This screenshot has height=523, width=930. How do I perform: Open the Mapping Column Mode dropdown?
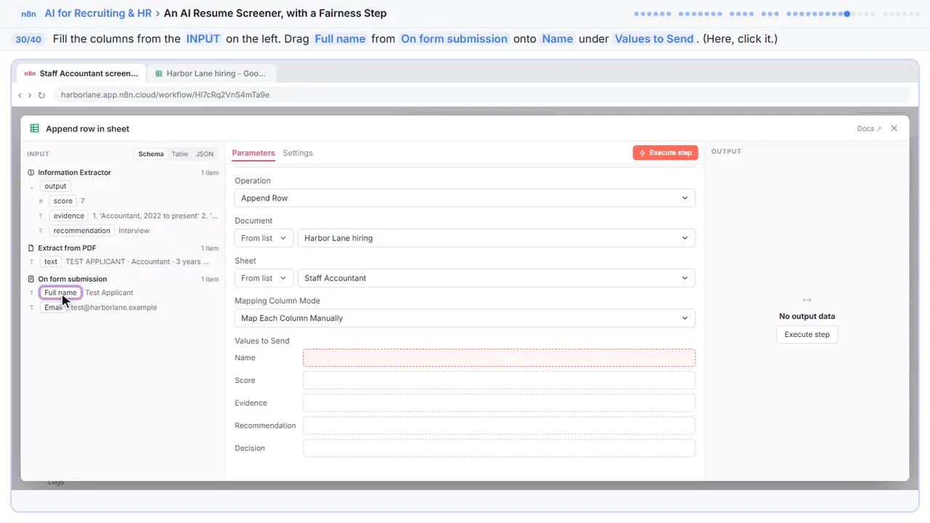pyautogui.click(x=464, y=318)
